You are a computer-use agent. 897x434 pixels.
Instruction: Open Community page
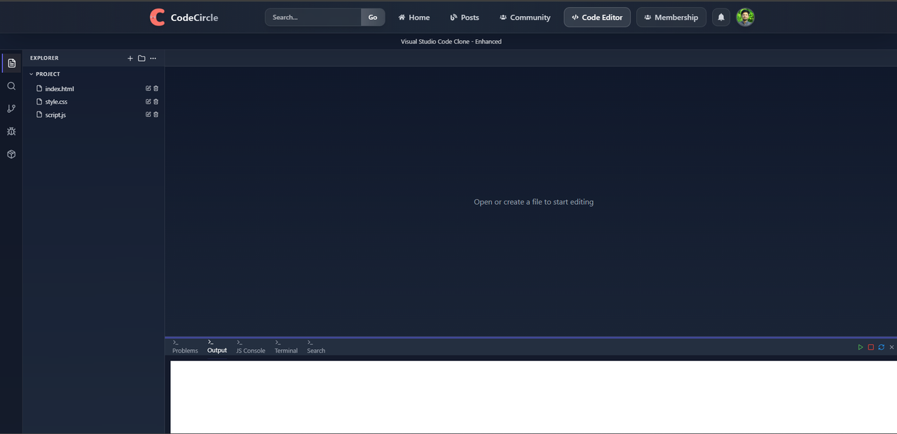(x=525, y=18)
